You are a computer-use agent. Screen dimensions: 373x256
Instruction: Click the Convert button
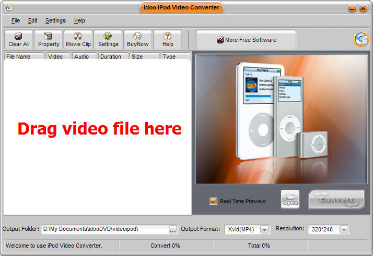[x=336, y=199]
